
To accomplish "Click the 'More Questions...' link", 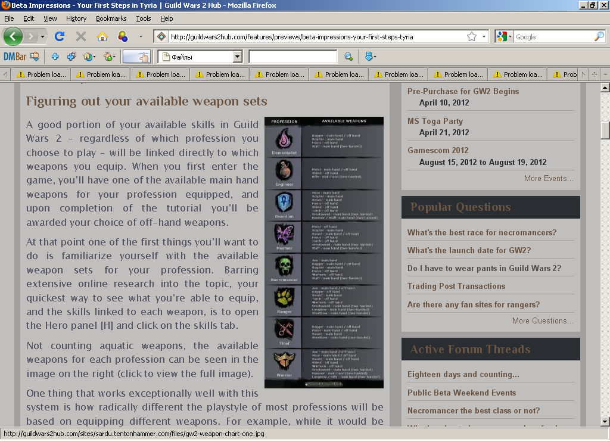I will coord(543,320).
